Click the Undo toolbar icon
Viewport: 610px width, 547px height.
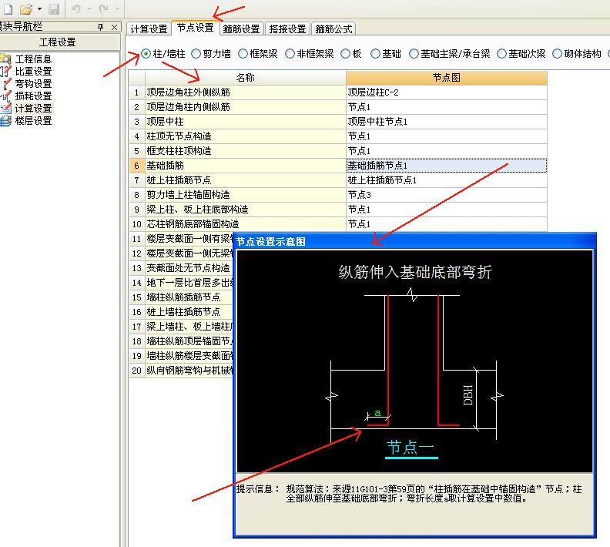click(77, 8)
